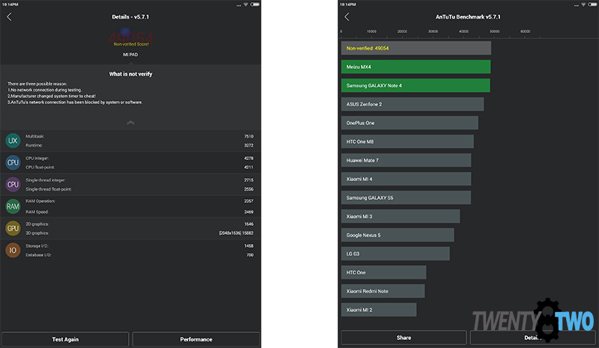Image resolution: width=599 pixels, height=348 pixels.
Task: Click the RAM Operation row
Action: (x=139, y=201)
